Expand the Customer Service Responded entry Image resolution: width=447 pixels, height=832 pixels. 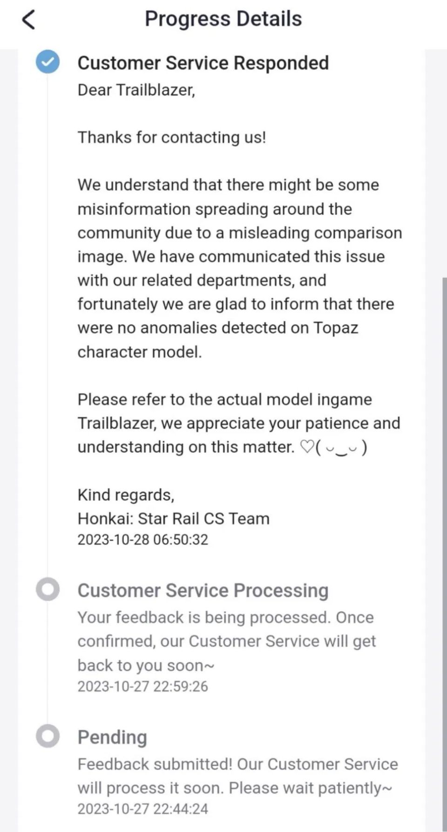(204, 63)
